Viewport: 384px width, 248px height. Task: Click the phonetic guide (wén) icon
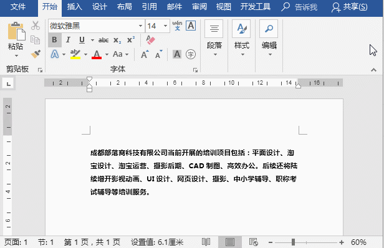coord(177,26)
